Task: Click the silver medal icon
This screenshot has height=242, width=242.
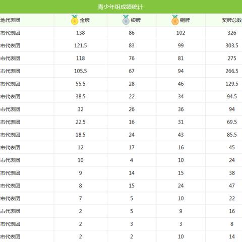Action: coord(126,20)
